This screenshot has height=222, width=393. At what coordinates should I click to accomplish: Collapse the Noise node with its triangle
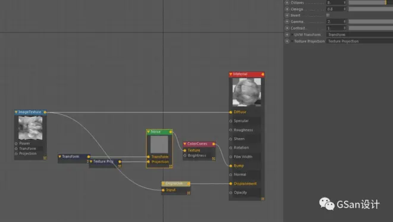pyautogui.click(x=148, y=132)
